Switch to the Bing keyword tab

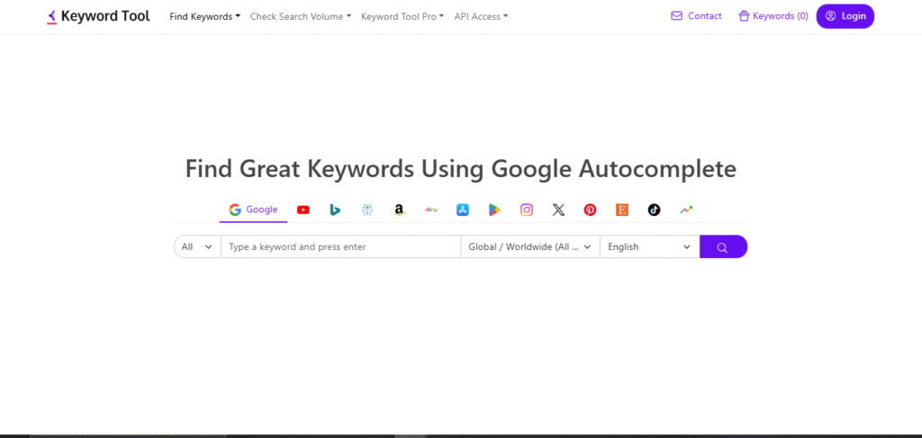pos(335,210)
